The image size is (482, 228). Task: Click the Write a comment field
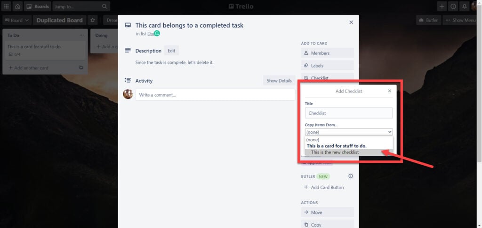point(215,95)
